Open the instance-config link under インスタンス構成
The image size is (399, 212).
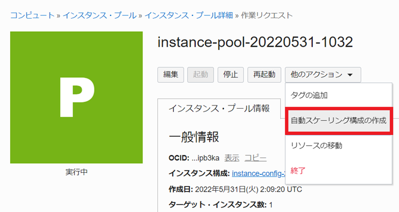258,173
